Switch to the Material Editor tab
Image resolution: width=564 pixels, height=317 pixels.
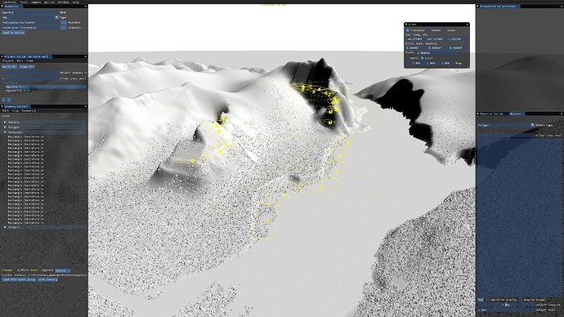point(492,114)
